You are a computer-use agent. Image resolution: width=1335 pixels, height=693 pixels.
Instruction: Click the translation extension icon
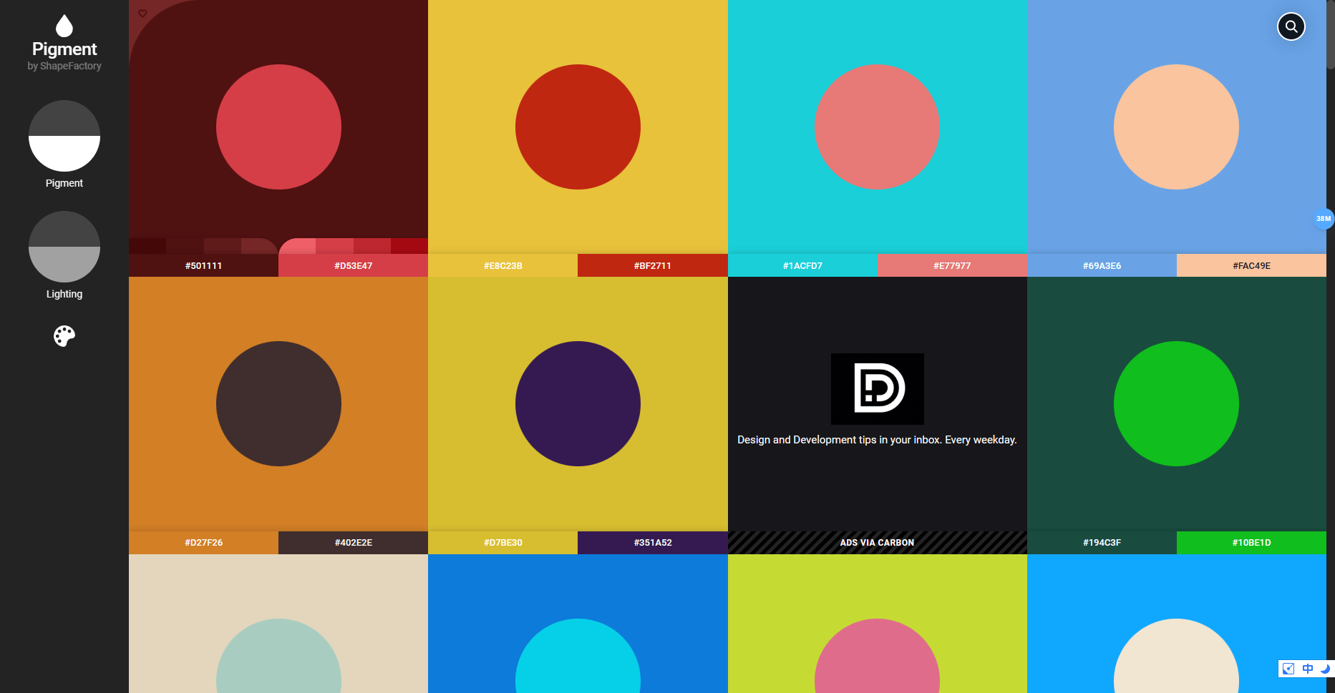click(x=1307, y=669)
